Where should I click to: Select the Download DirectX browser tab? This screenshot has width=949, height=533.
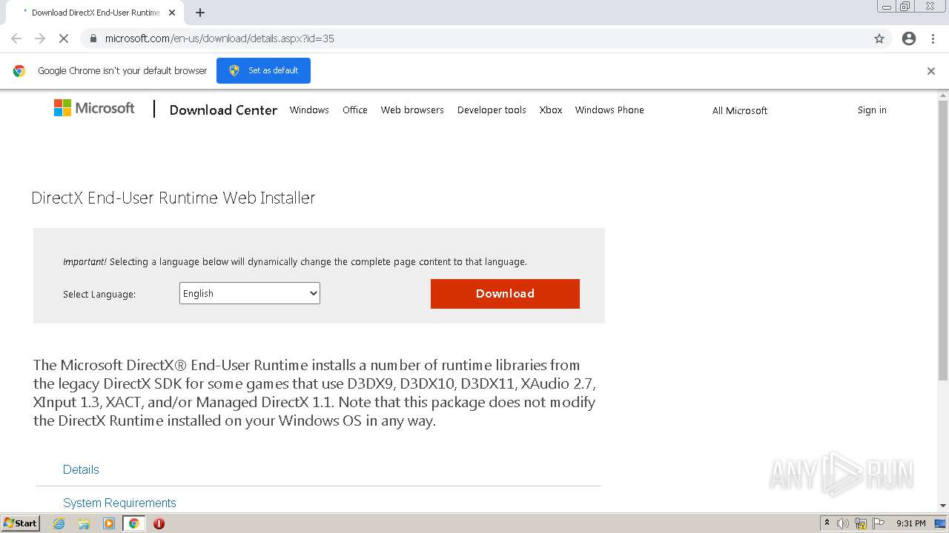coord(96,13)
